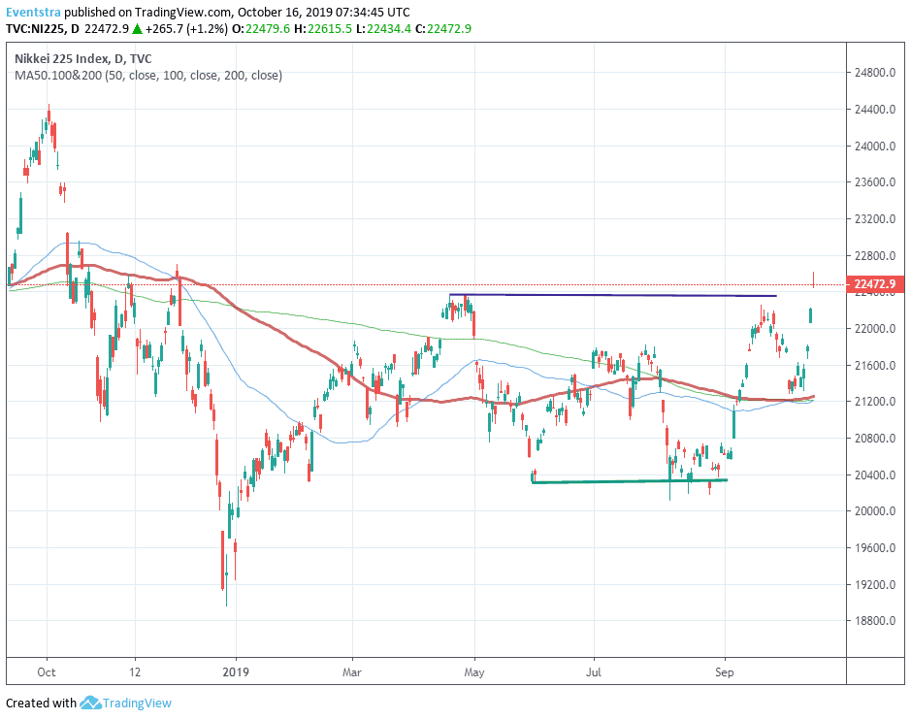Click the 20000.0 price axis label
Screen dimensions: 911x720
(875, 511)
